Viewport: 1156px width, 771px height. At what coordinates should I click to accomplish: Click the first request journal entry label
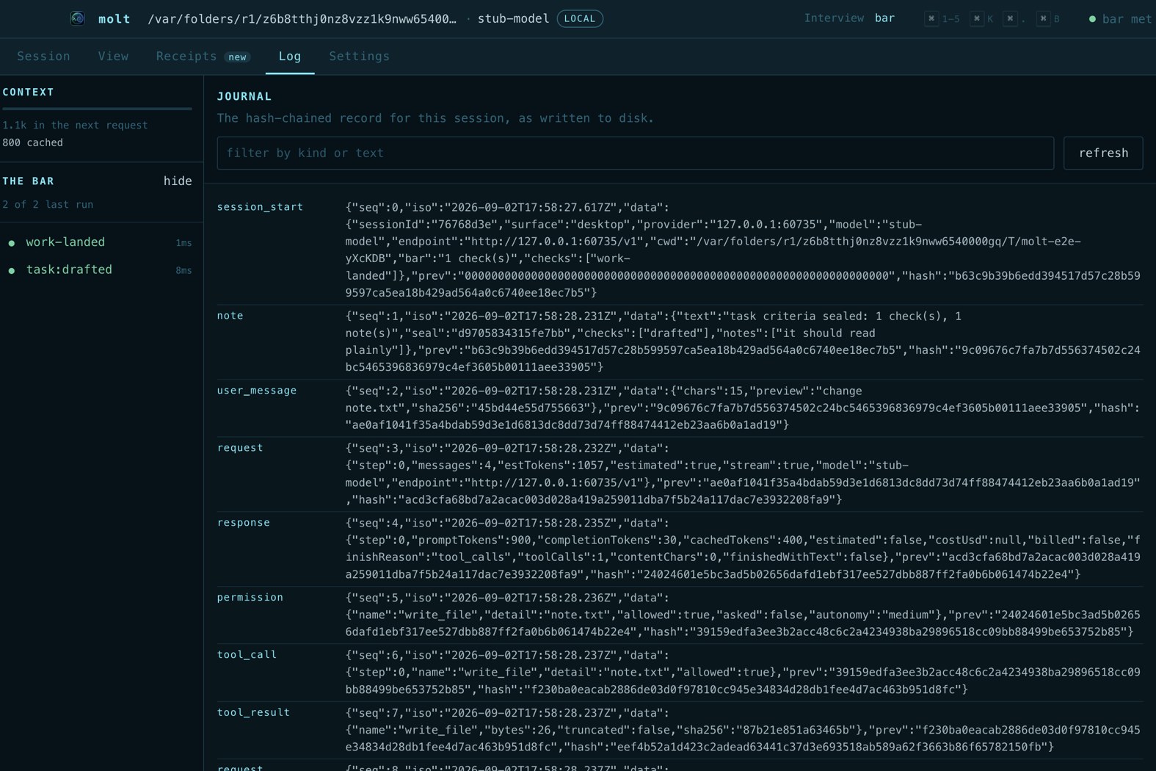point(240,448)
